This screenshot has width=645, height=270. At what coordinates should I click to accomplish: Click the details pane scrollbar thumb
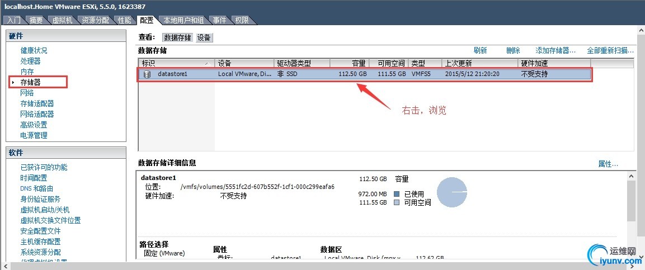tap(632, 201)
